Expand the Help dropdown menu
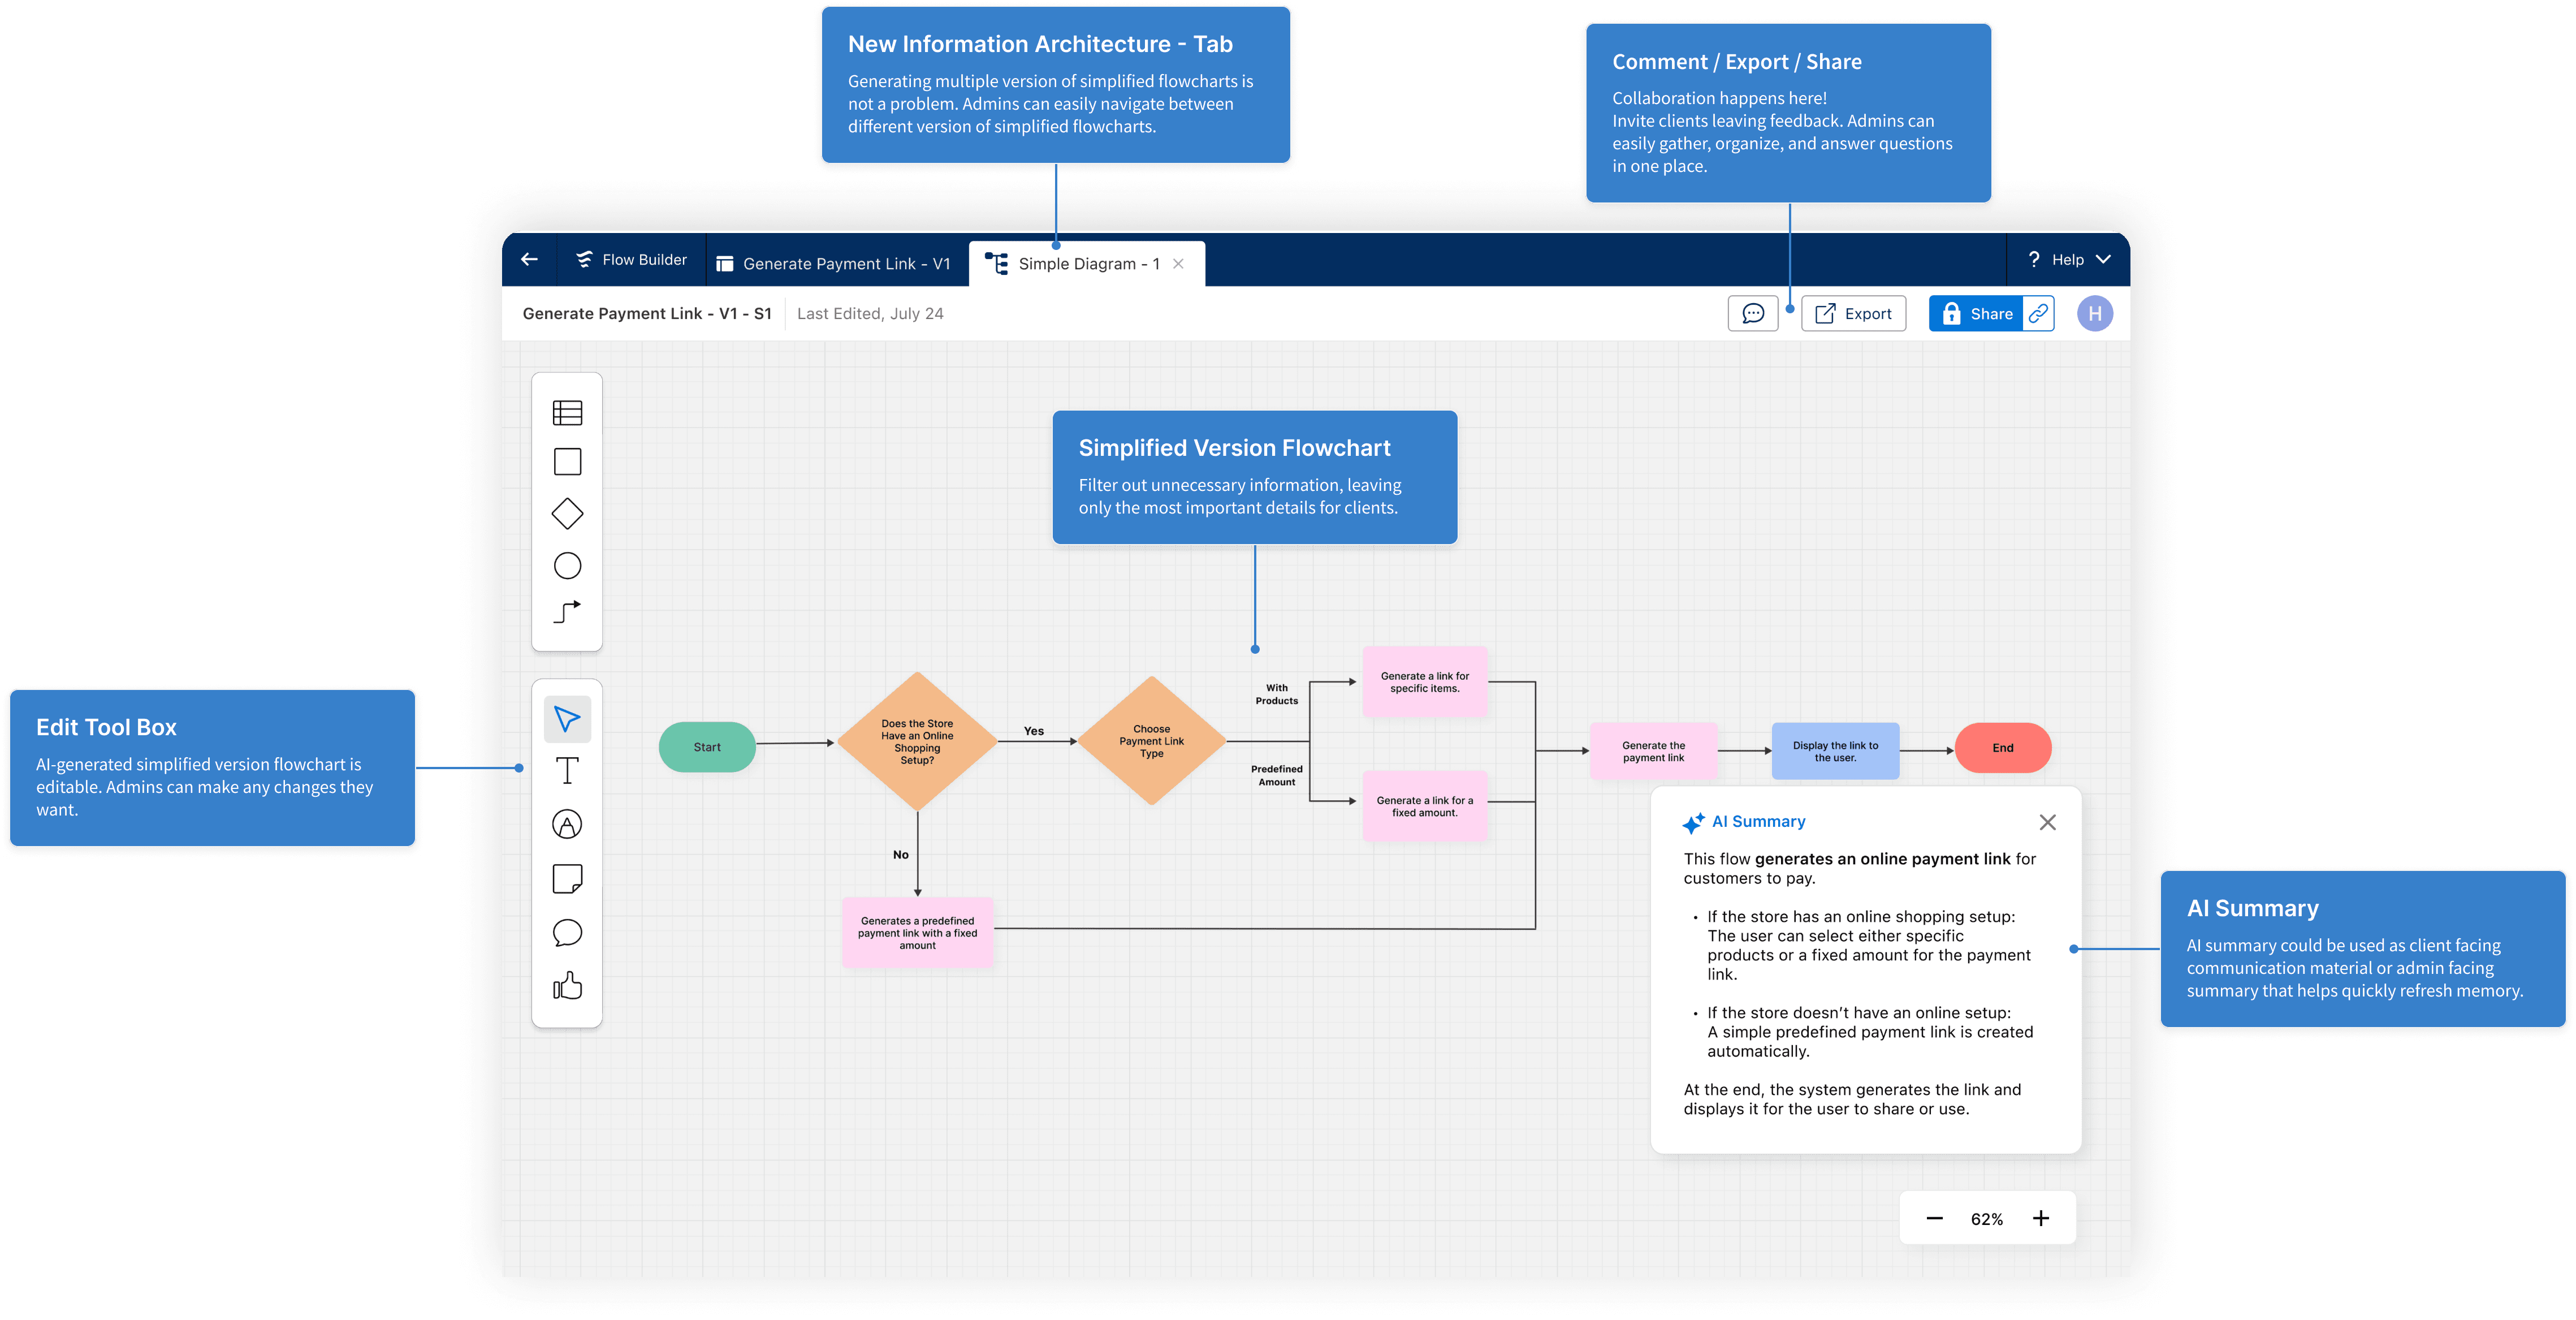The width and height of the screenshot is (2576, 1320). coord(2068,260)
